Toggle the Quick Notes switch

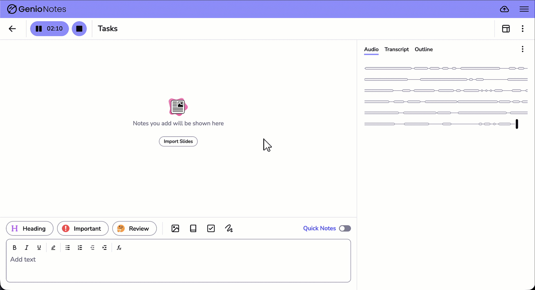click(345, 229)
